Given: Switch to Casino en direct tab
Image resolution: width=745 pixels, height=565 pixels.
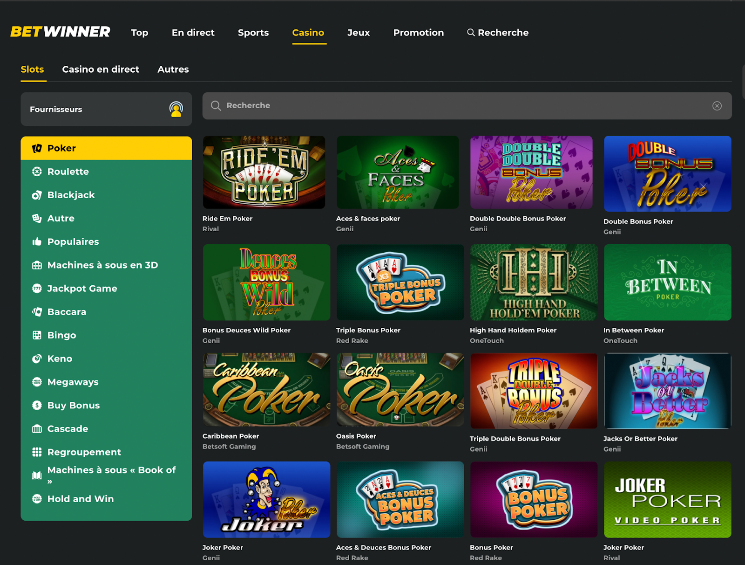Looking at the screenshot, I should tap(101, 69).
